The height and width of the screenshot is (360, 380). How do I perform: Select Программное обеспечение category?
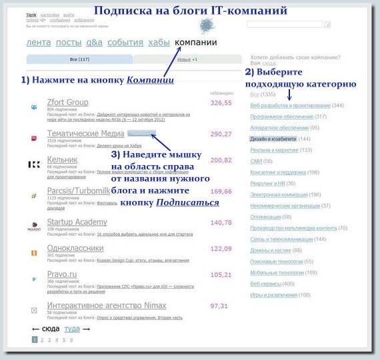(x=281, y=116)
